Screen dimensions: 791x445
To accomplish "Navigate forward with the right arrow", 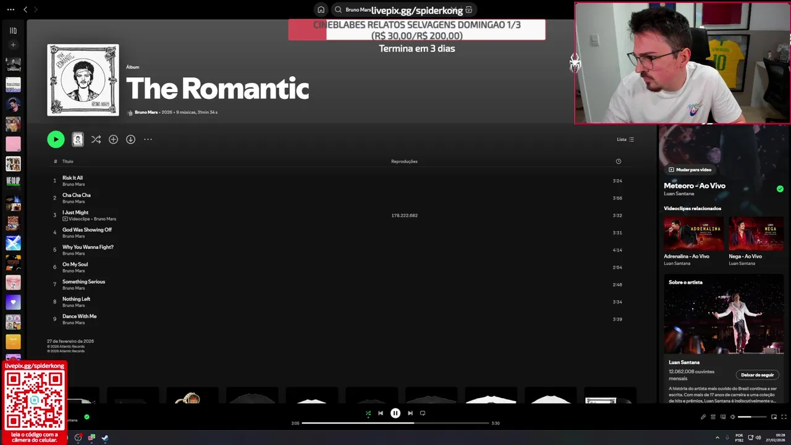I will [36, 10].
